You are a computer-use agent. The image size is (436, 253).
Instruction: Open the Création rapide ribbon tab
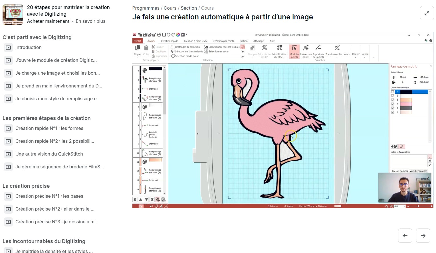pos(169,41)
